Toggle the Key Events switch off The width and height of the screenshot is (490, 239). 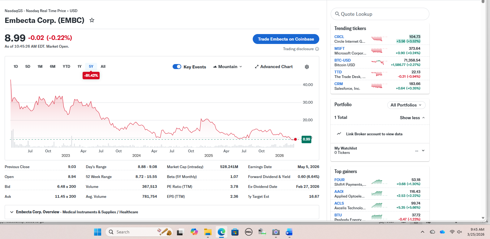177,67
